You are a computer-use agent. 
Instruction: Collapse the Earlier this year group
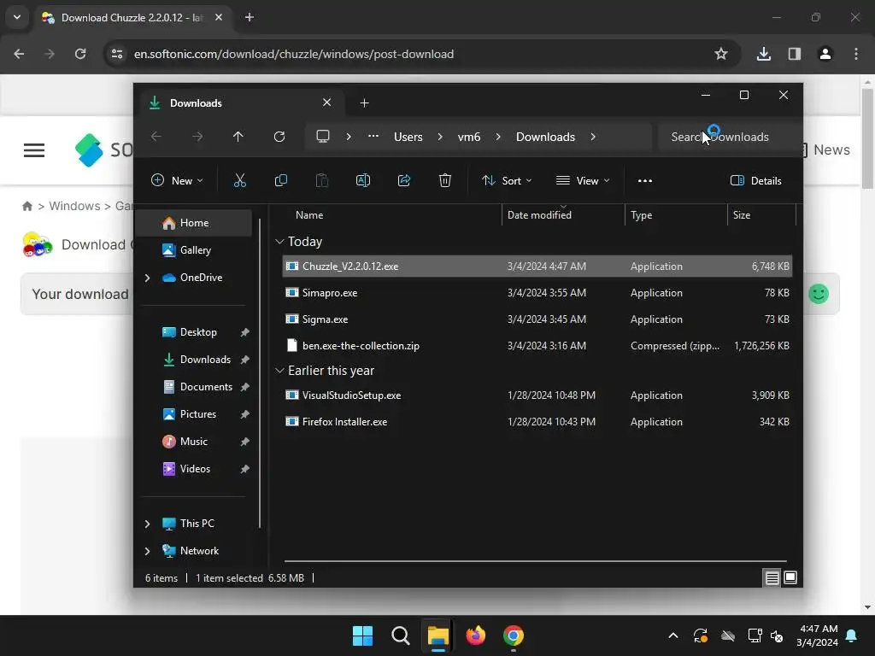(x=279, y=371)
